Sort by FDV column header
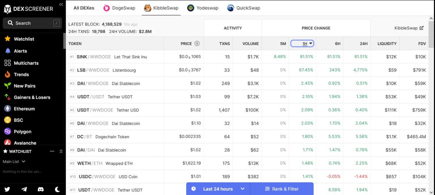Screen dimensions: 435x195 [422, 43]
